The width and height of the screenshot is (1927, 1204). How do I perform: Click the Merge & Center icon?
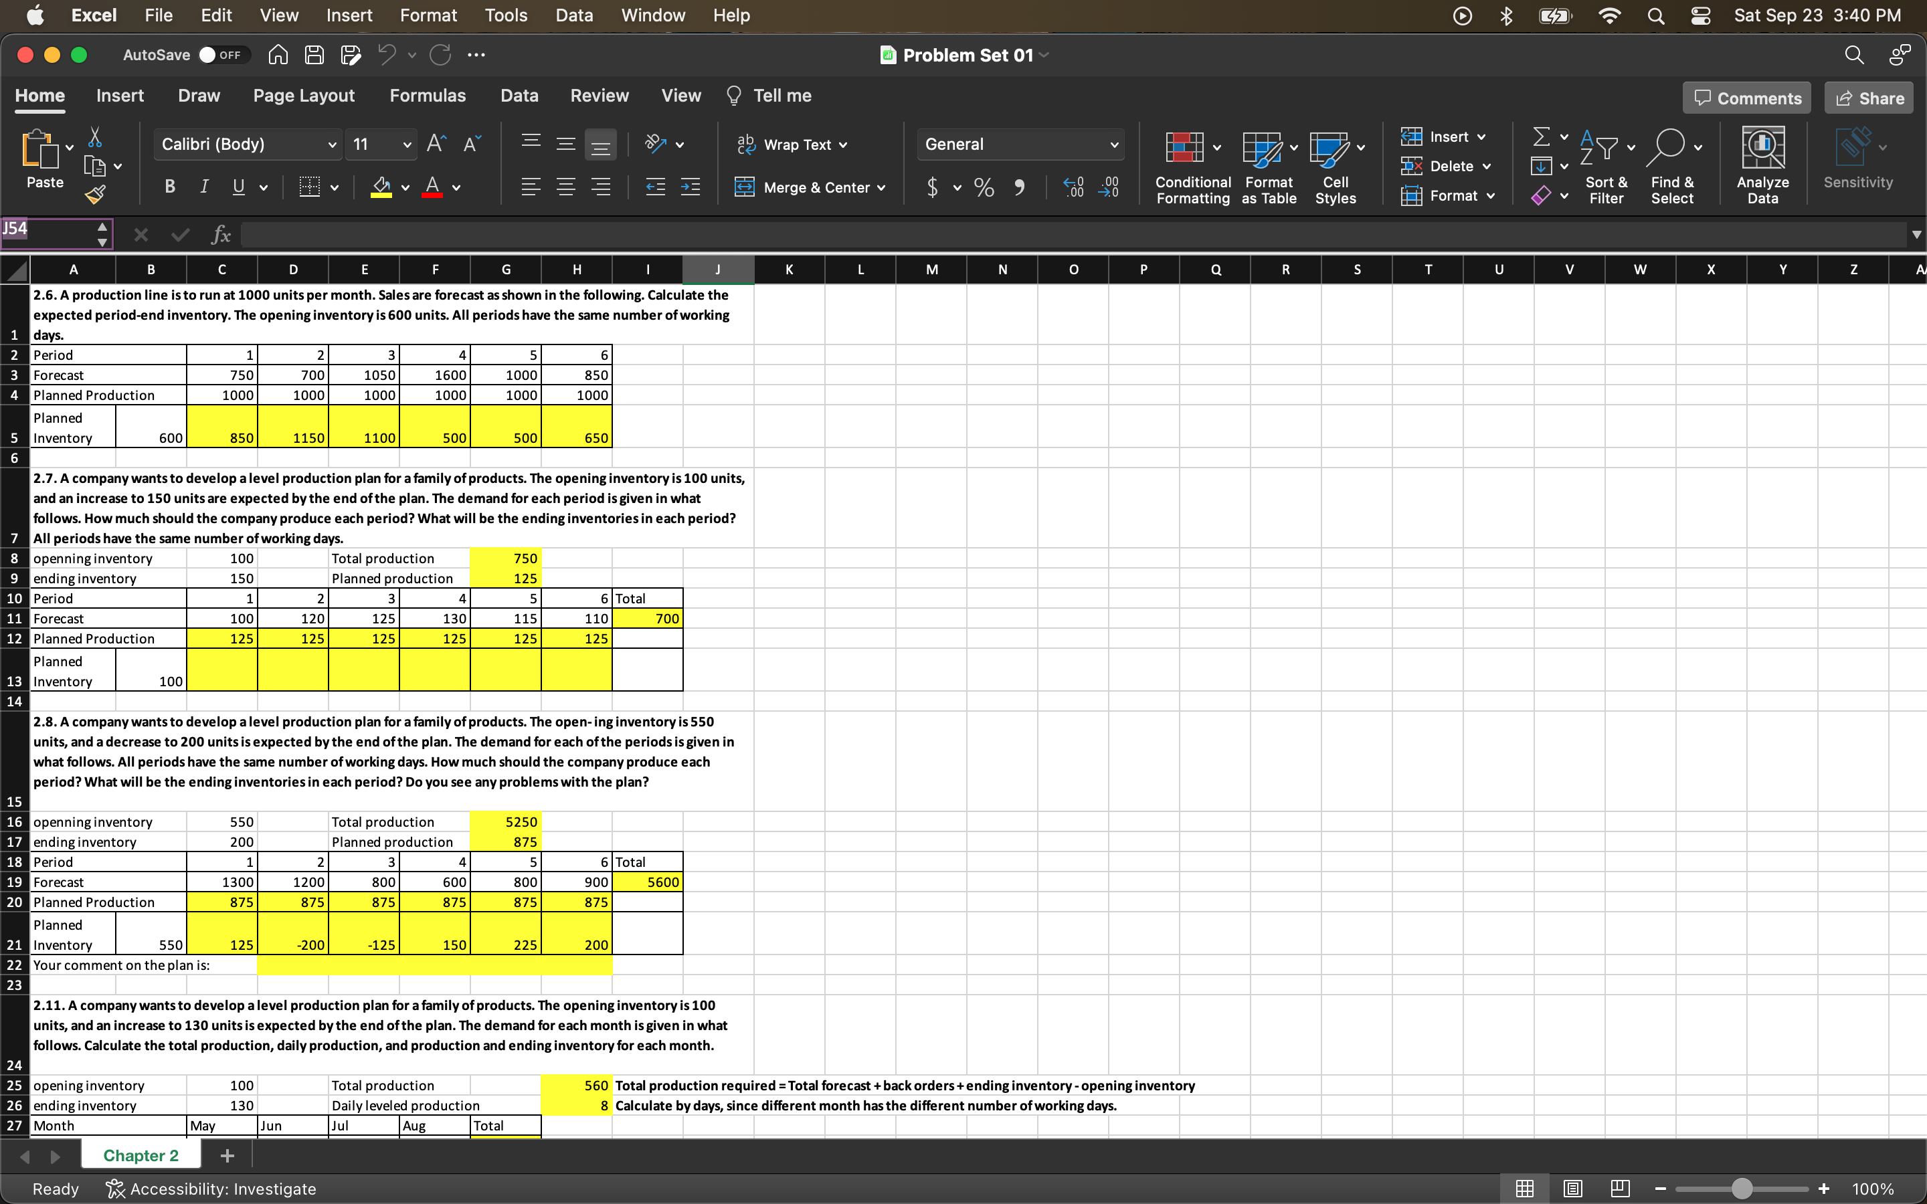coord(745,187)
